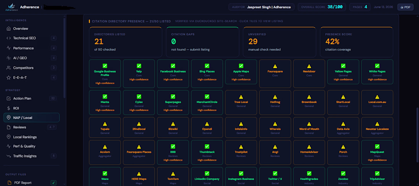Viewport: 419px width, 186px height.
Task: Export report with the PDF button
Action: pos(405,7)
